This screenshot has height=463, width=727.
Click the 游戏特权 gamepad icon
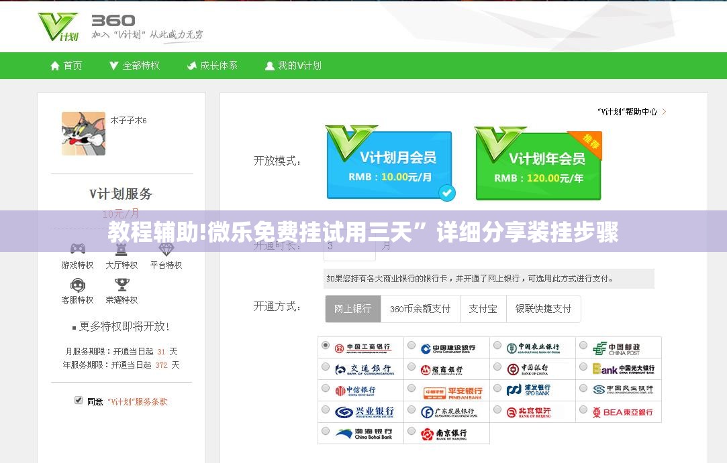(x=77, y=249)
